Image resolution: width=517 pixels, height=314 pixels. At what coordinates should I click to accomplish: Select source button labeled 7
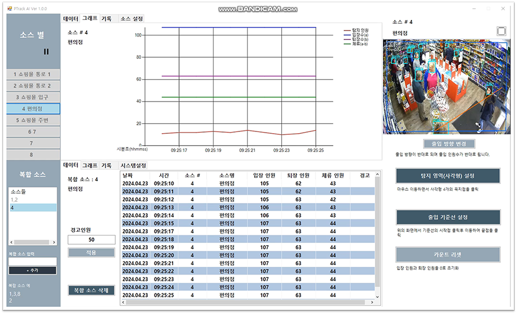[33, 144]
